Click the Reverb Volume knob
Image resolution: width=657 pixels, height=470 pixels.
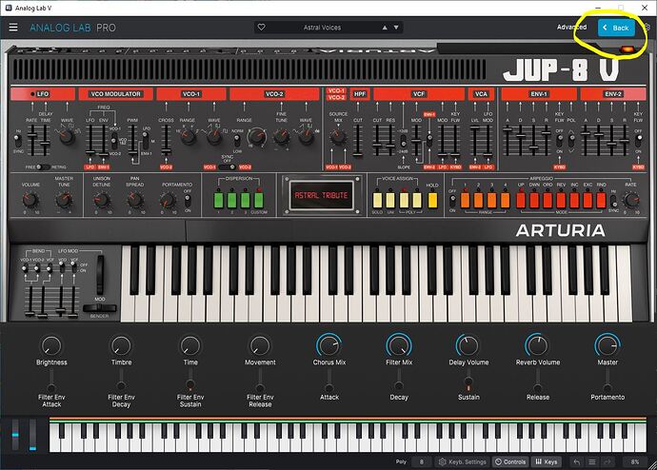click(538, 345)
